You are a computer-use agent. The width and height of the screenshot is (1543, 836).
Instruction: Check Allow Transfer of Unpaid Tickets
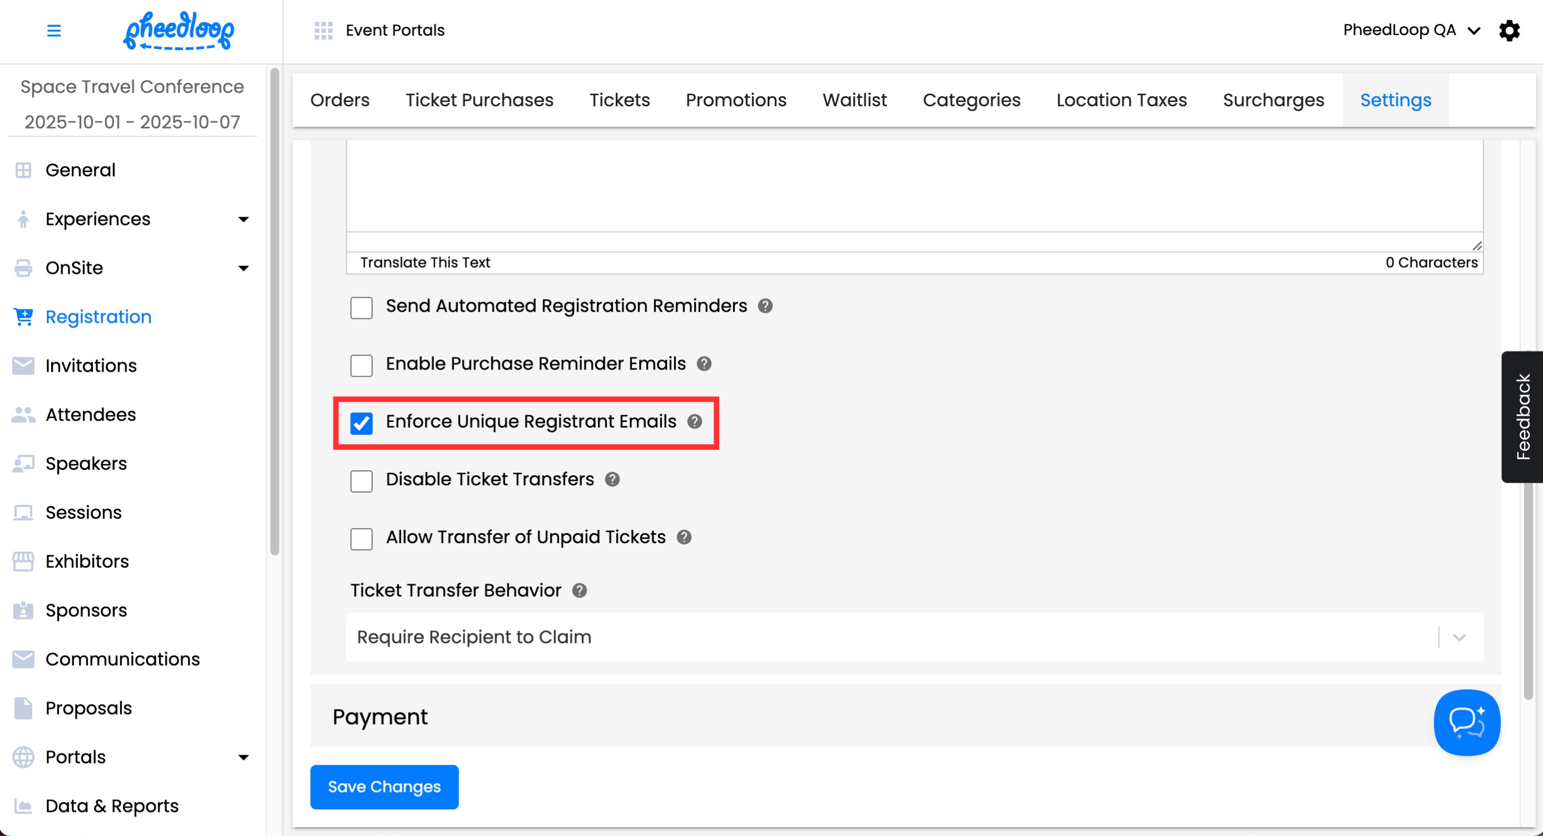pos(361,538)
